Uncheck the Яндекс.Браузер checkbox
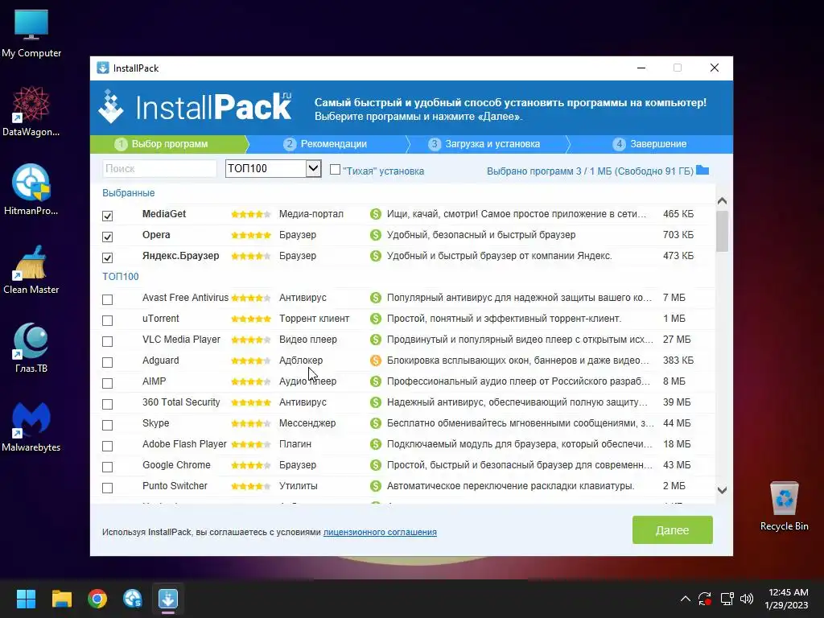The height and width of the screenshot is (618, 824). point(107,257)
